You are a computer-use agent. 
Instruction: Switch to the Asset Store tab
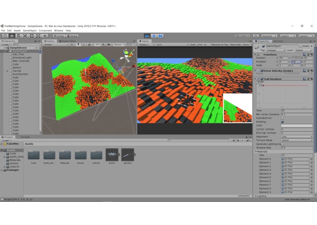[x=68, y=41]
